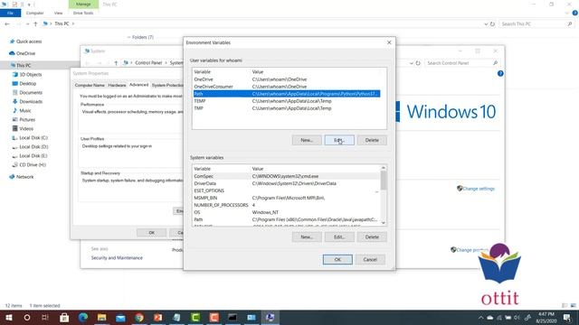This screenshot has height=325, width=579.
Task: Click New under User variables
Action: coord(307,140)
